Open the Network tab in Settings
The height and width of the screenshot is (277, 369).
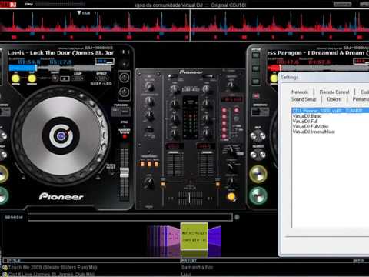click(299, 92)
